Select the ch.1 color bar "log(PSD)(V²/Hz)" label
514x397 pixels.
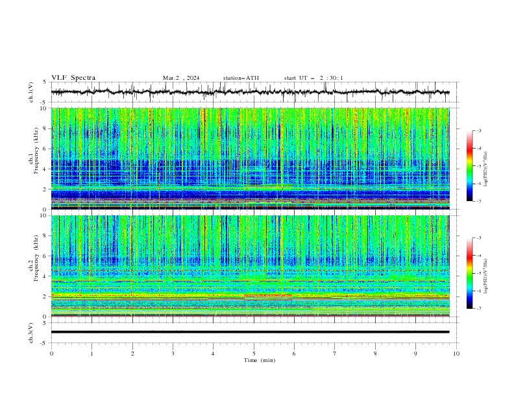[485, 169]
